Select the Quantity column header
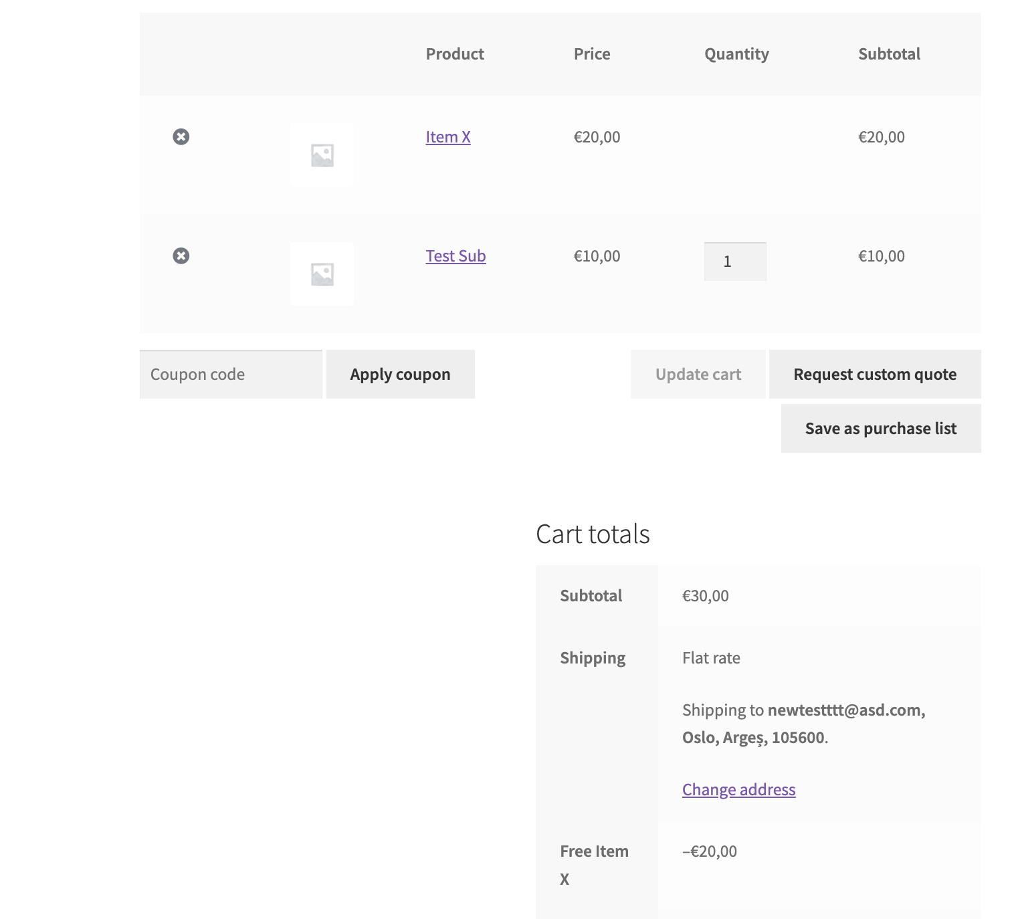Screen dimensions: 1018x919 (x=736, y=54)
